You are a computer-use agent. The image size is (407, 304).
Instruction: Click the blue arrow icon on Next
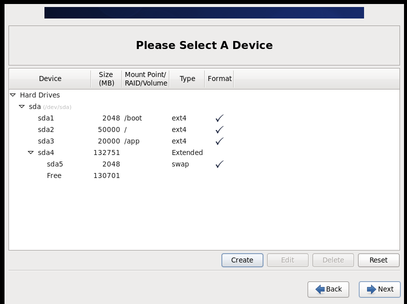click(x=372, y=289)
